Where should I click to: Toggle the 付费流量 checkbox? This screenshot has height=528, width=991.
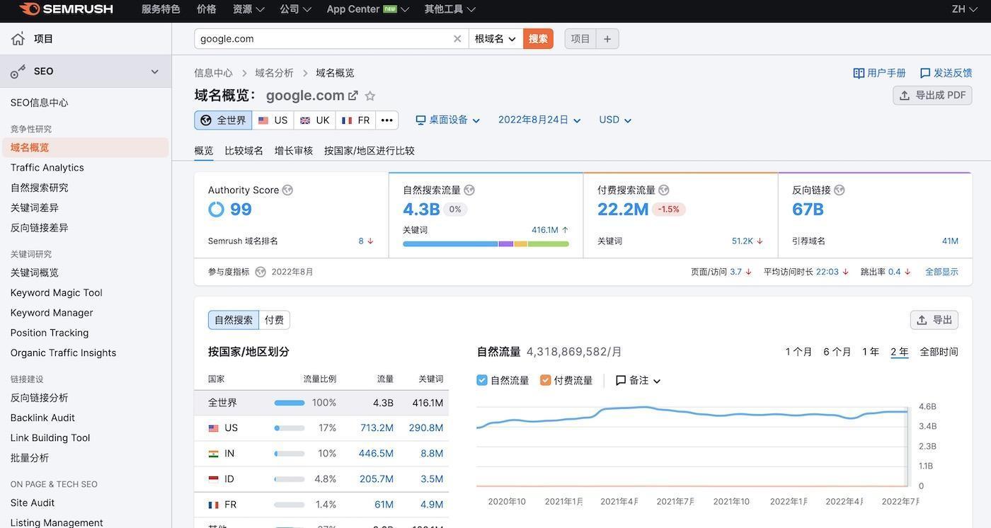click(x=546, y=381)
